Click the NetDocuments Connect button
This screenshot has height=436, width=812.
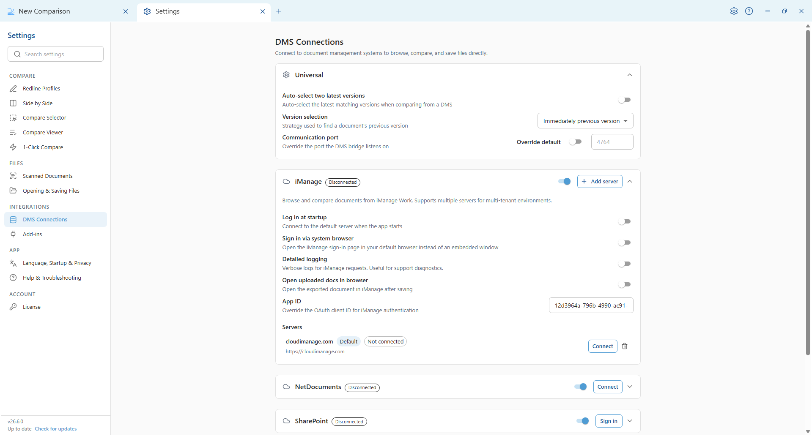coord(608,387)
